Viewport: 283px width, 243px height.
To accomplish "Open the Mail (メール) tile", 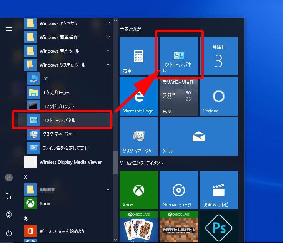I will pos(198,136).
